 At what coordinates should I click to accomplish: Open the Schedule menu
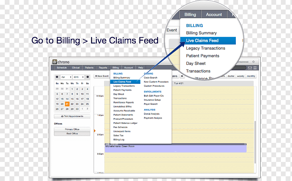[62, 68]
